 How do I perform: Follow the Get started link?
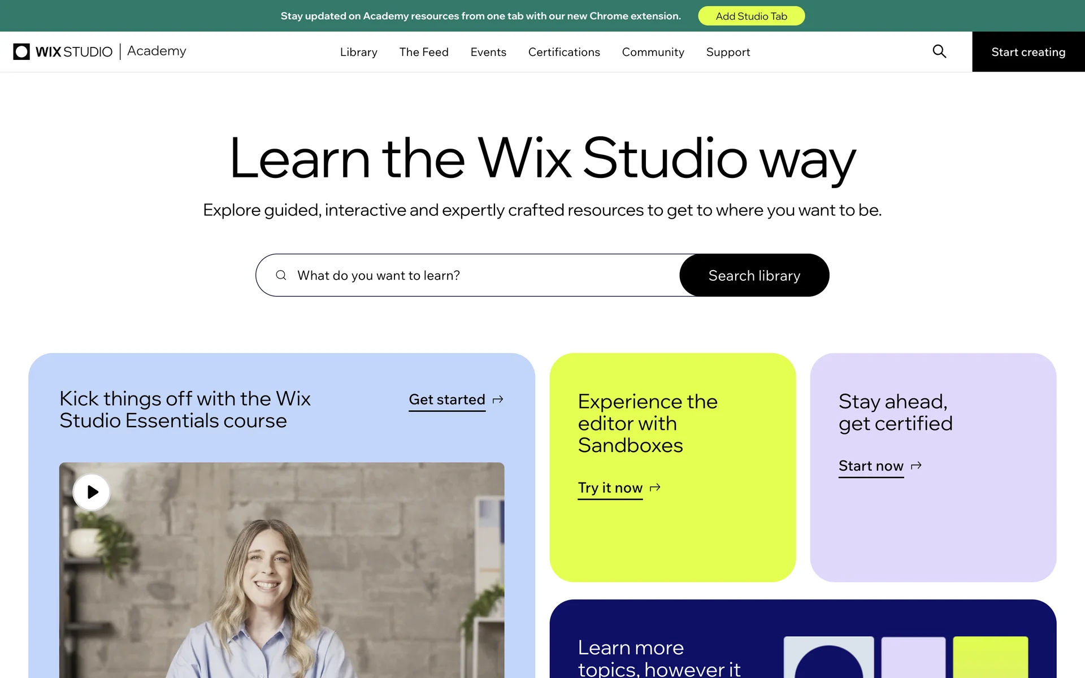click(x=447, y=399)
